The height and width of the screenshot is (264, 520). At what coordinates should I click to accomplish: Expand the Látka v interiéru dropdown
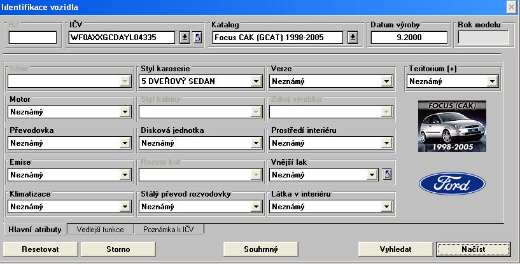tap(386, 206)
